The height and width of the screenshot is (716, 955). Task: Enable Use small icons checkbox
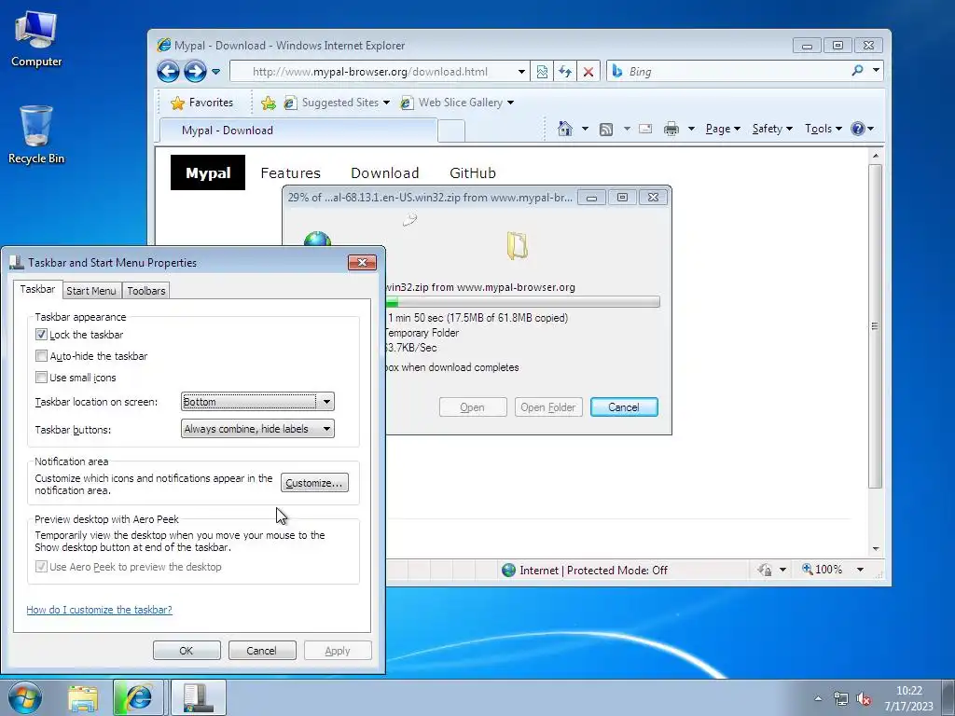tap(41, 377)
